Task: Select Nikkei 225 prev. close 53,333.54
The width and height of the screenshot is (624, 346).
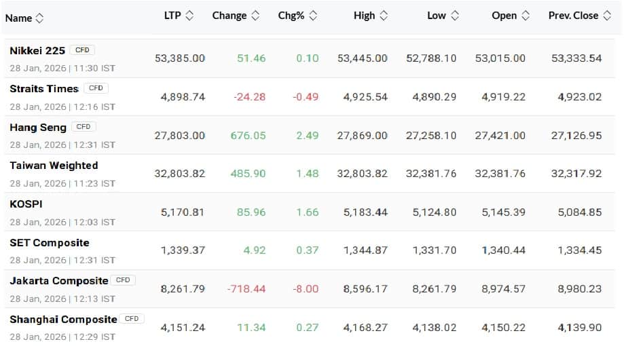Action: pos(576,58)
